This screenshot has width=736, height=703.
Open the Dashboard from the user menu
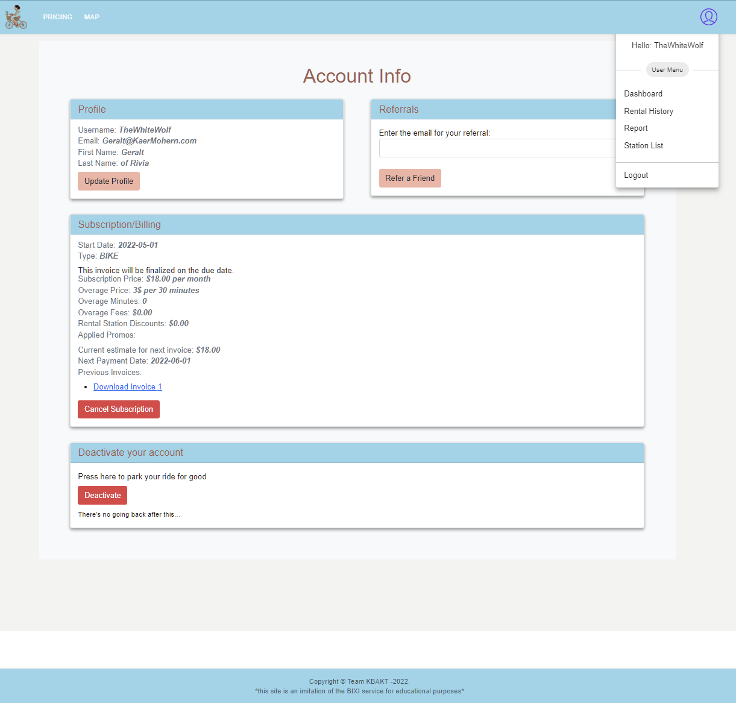point(643,93)
